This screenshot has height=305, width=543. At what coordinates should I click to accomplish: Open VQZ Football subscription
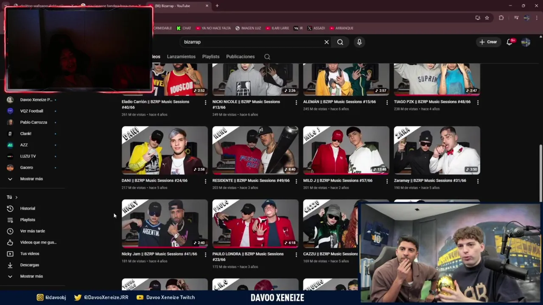pyautogui.click(x=32, y=111)
